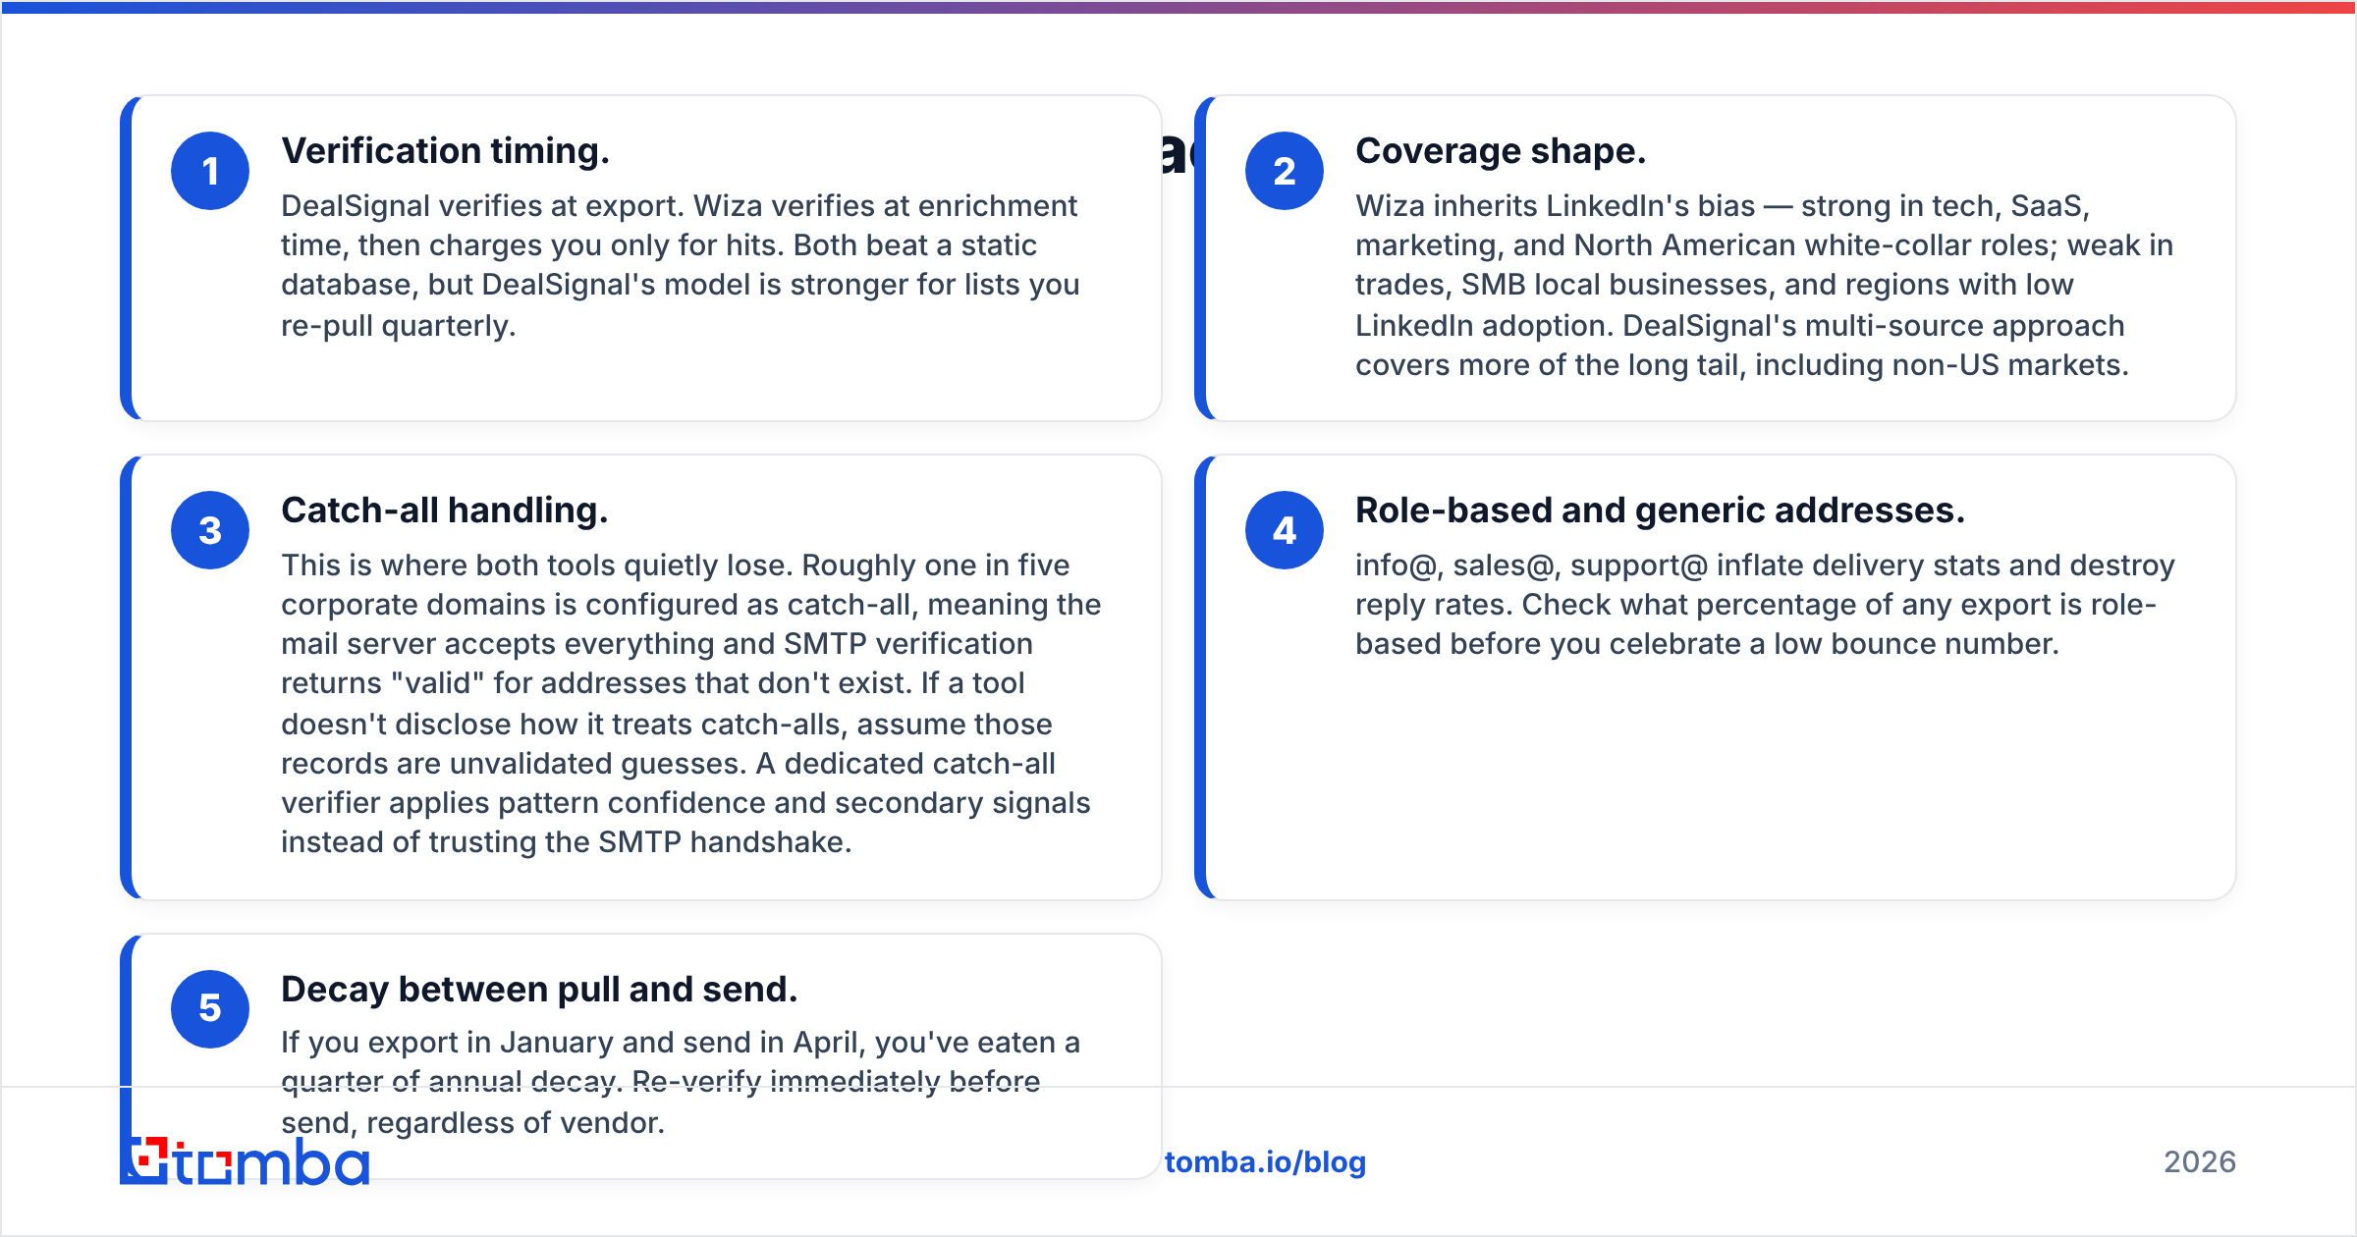Select the Verification timing heading
This screenshot has width=2357, height=1237.
[x=445, y=151]
